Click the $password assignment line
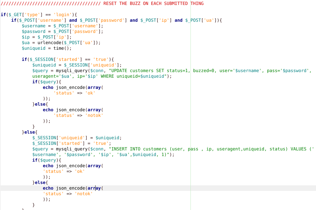 pyautogui.click(x=62, y=32)
